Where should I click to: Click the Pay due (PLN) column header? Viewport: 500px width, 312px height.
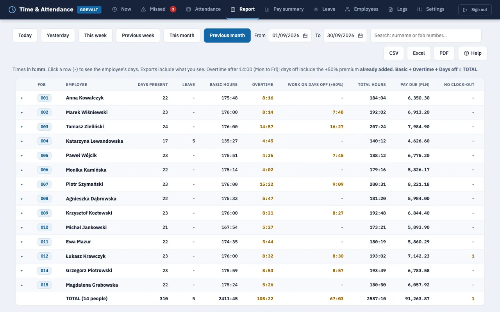tap(415, 85)
